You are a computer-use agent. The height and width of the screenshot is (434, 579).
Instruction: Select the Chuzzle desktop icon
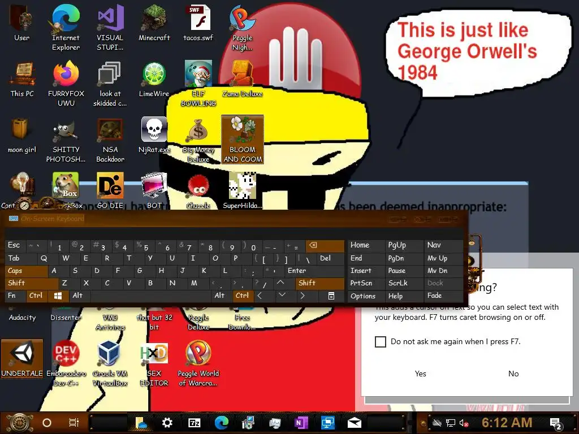click(198, 191)
